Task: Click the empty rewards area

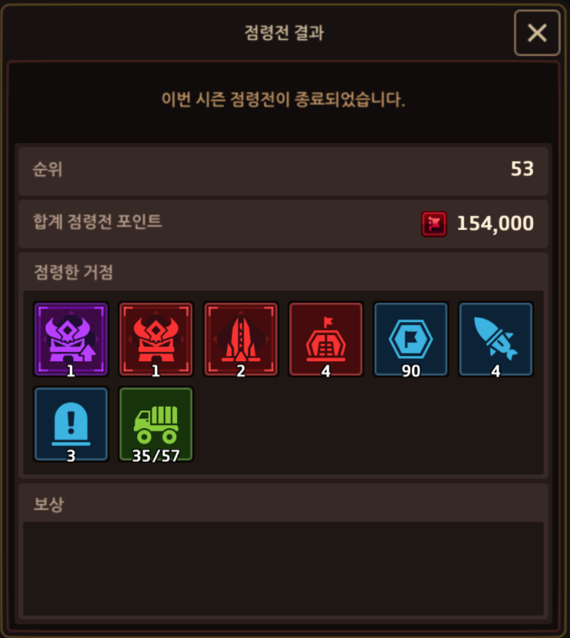Action: [x=283, y=568]
